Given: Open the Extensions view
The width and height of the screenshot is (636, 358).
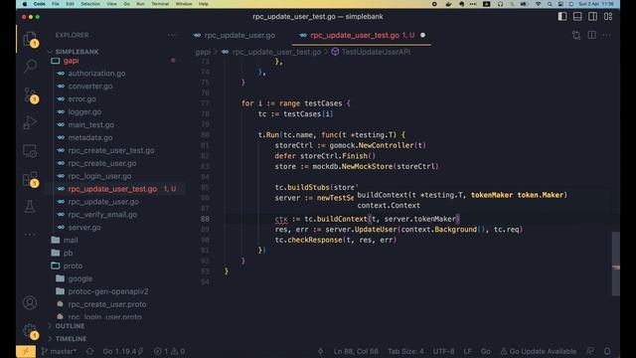Looking at the screenshot, I should click(x=30, y=179).
